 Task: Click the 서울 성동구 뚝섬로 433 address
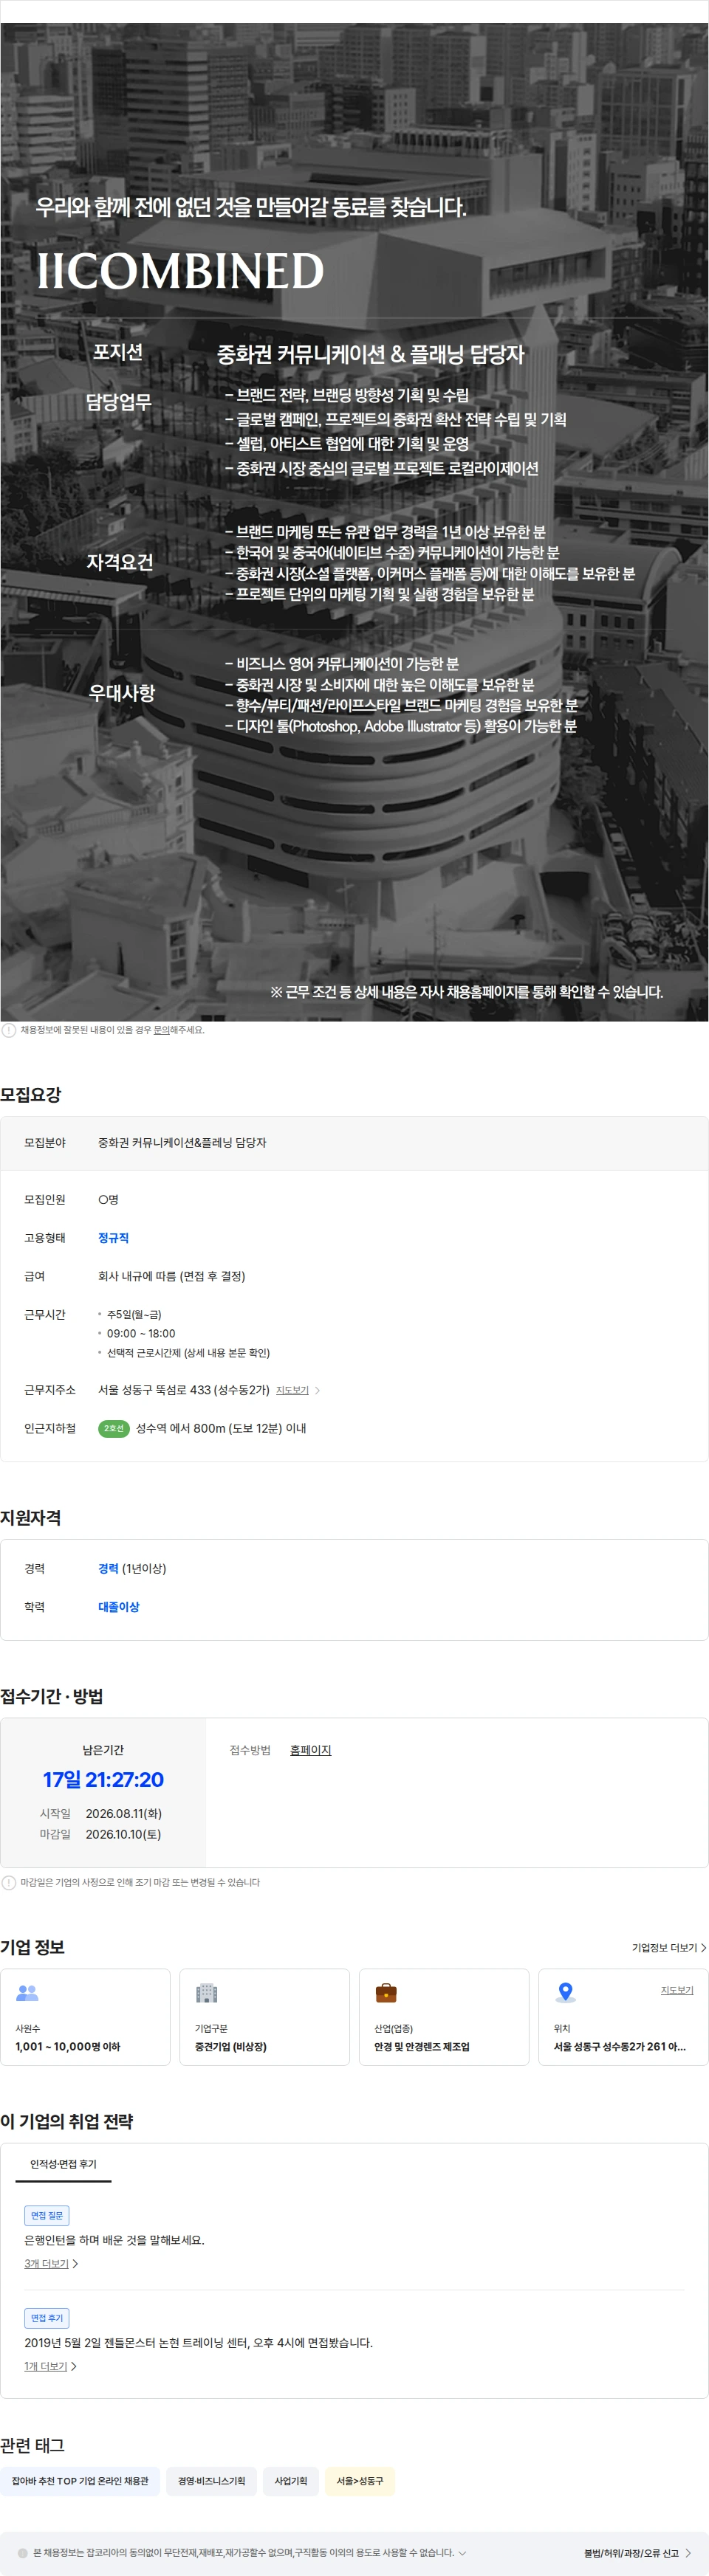(x=184, y=1390)
